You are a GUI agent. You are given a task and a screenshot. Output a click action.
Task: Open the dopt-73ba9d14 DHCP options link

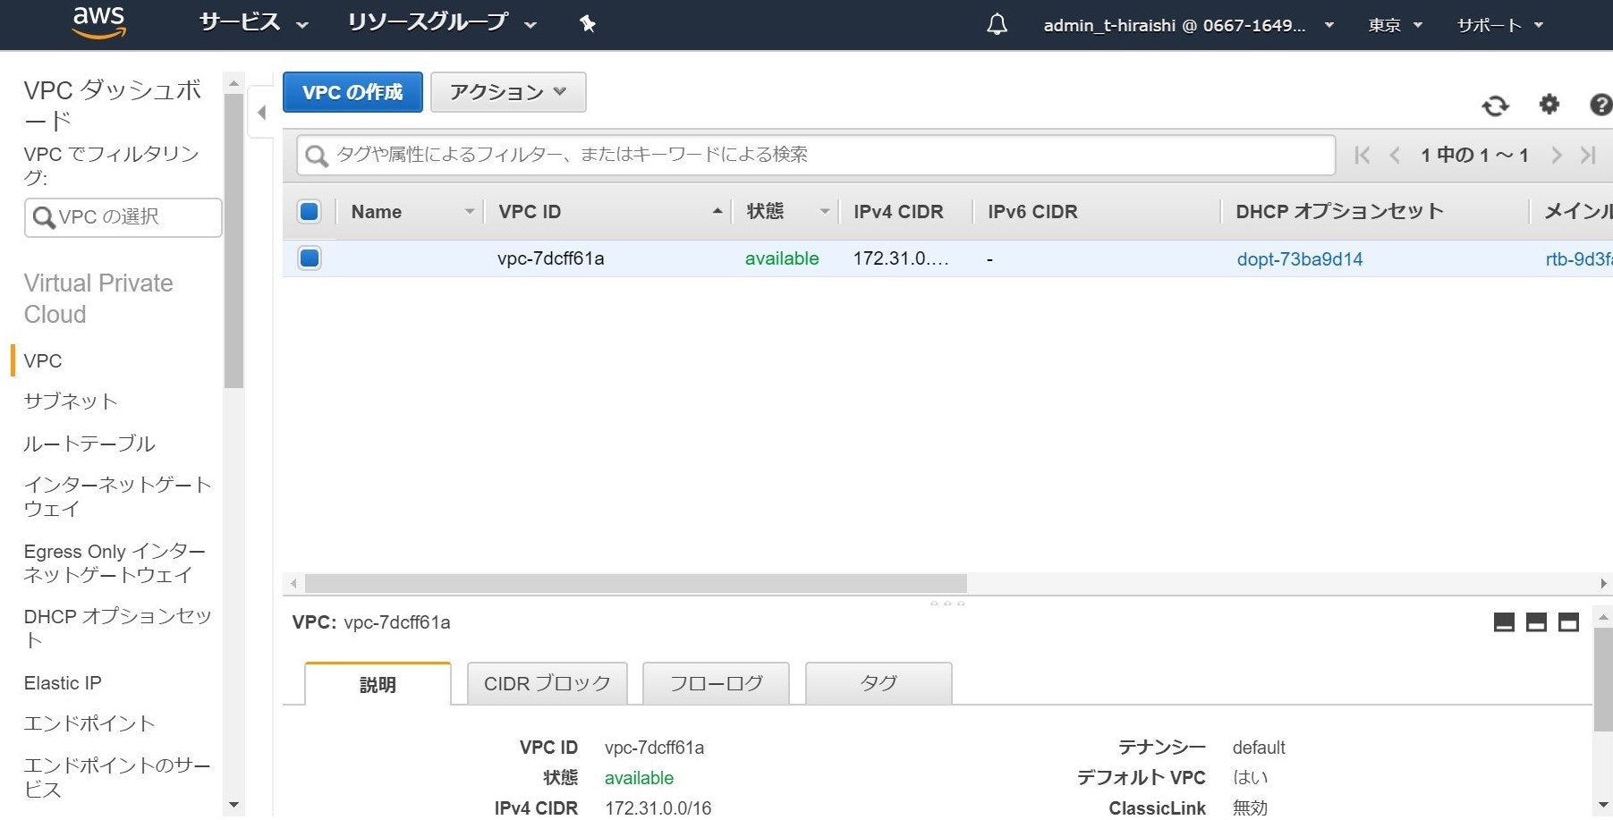tap(1300, 259)
